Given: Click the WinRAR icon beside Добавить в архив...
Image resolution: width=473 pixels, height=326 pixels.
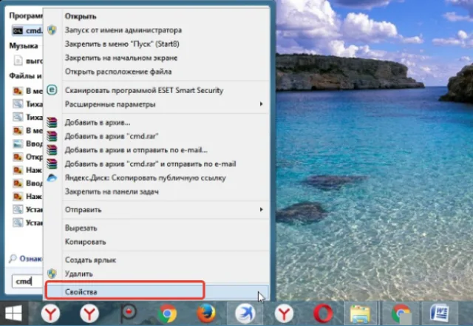Looking at the screenshot, I should pyautogui.click(x=52, y=122).
